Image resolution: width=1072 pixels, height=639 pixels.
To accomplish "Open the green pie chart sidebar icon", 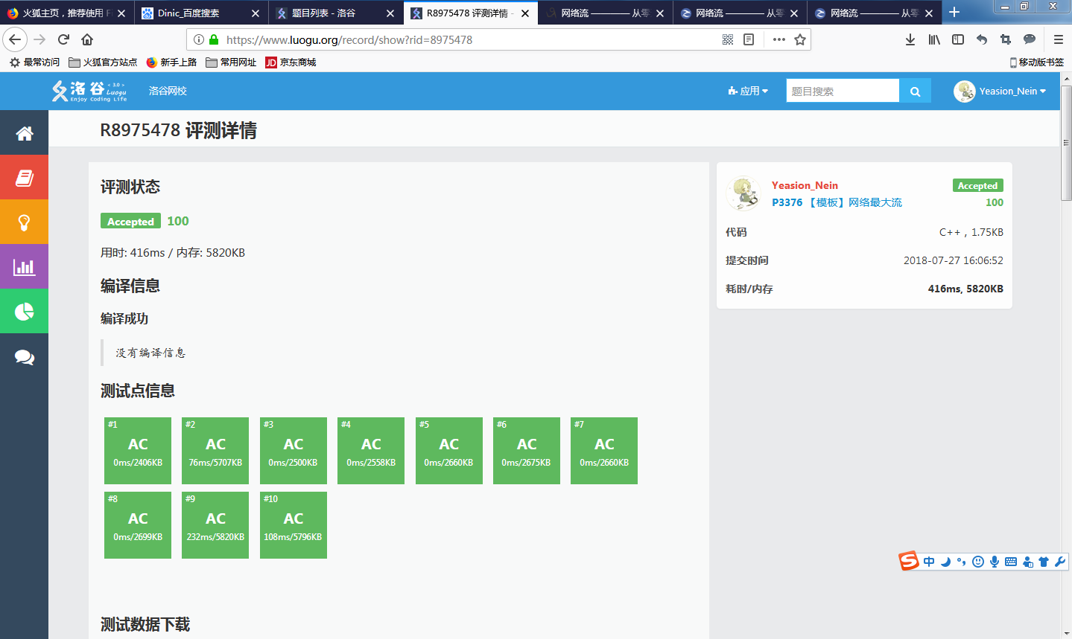I will pos(24,311).
